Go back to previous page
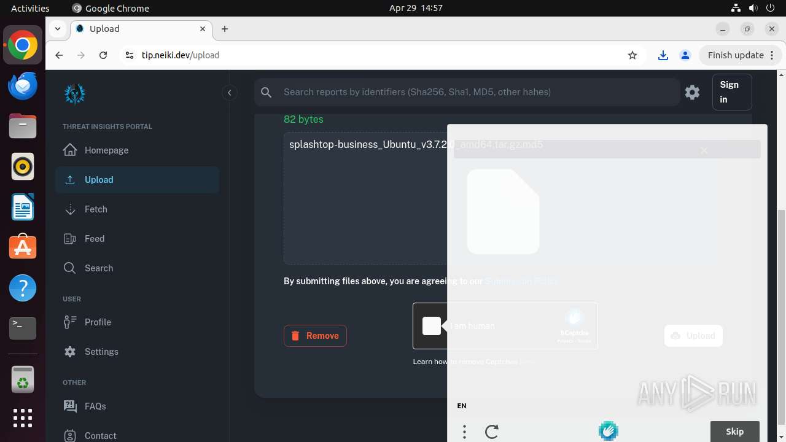The height and width of the screenshot is (442, 786). tap(59, 55)
